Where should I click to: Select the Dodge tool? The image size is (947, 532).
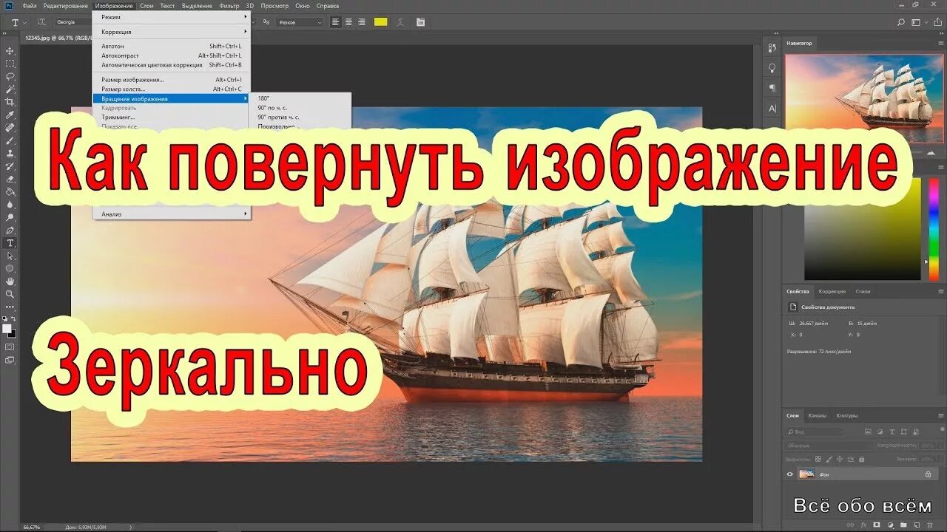(10, 217)
